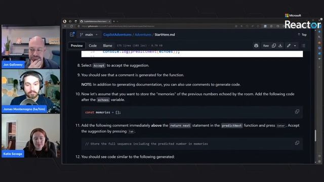Click the inline 'Accept' code label
The image size is (324, 182).
[x=99, y=66]
